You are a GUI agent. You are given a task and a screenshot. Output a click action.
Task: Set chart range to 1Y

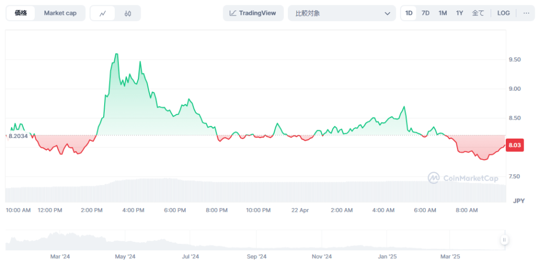(x=460, y=13)
